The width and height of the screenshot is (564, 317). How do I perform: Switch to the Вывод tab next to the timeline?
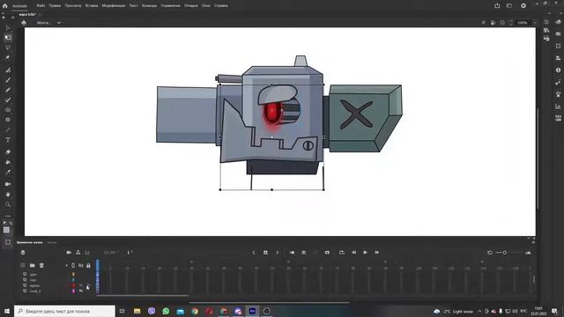pyautogui.click(x=52, y=243)
